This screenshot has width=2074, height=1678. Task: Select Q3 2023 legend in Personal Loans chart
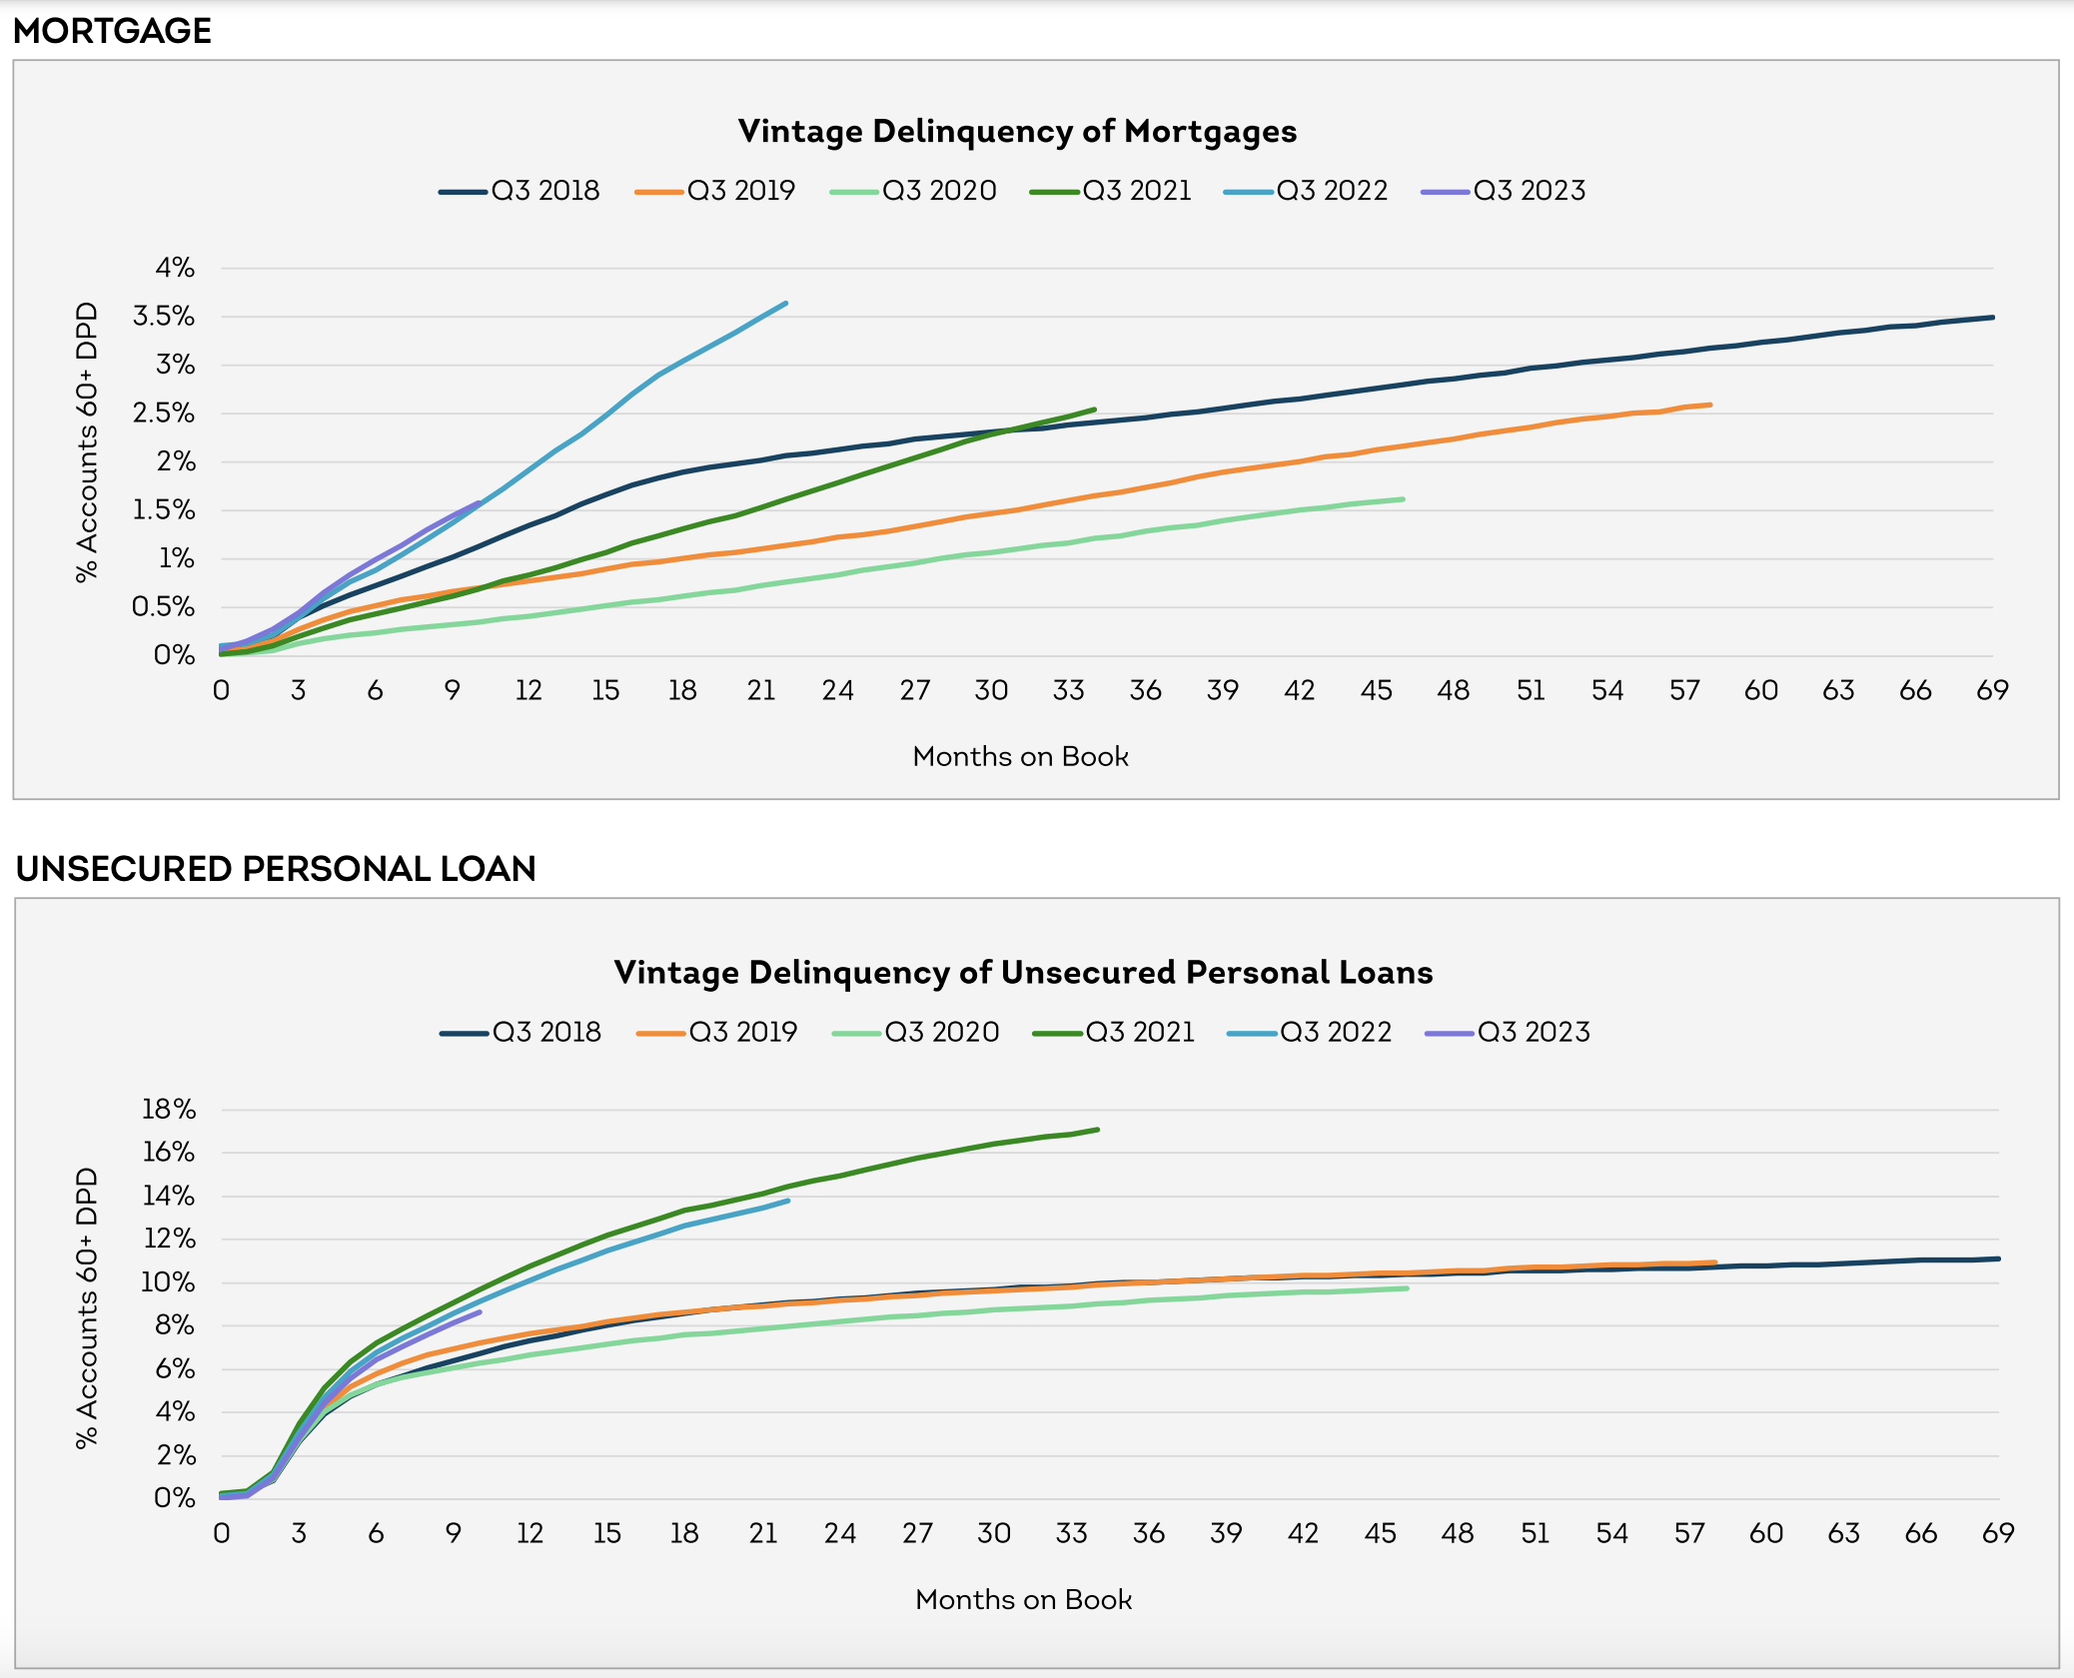pos(1533,1032)
